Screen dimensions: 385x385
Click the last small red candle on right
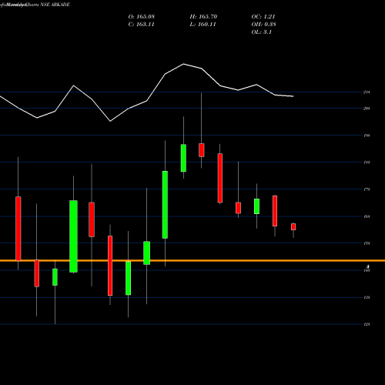tap(293, 227)
